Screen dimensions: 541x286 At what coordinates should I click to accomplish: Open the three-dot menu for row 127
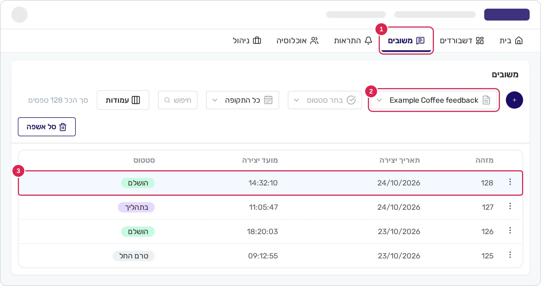(x=510, y=206)
